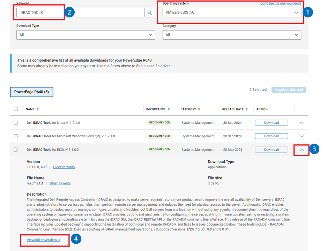Expand the iDRAC Tools for Linux row

pos(302,122)
